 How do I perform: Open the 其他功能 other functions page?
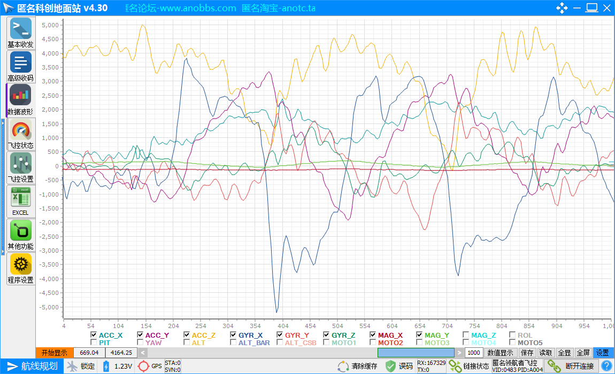21,235
